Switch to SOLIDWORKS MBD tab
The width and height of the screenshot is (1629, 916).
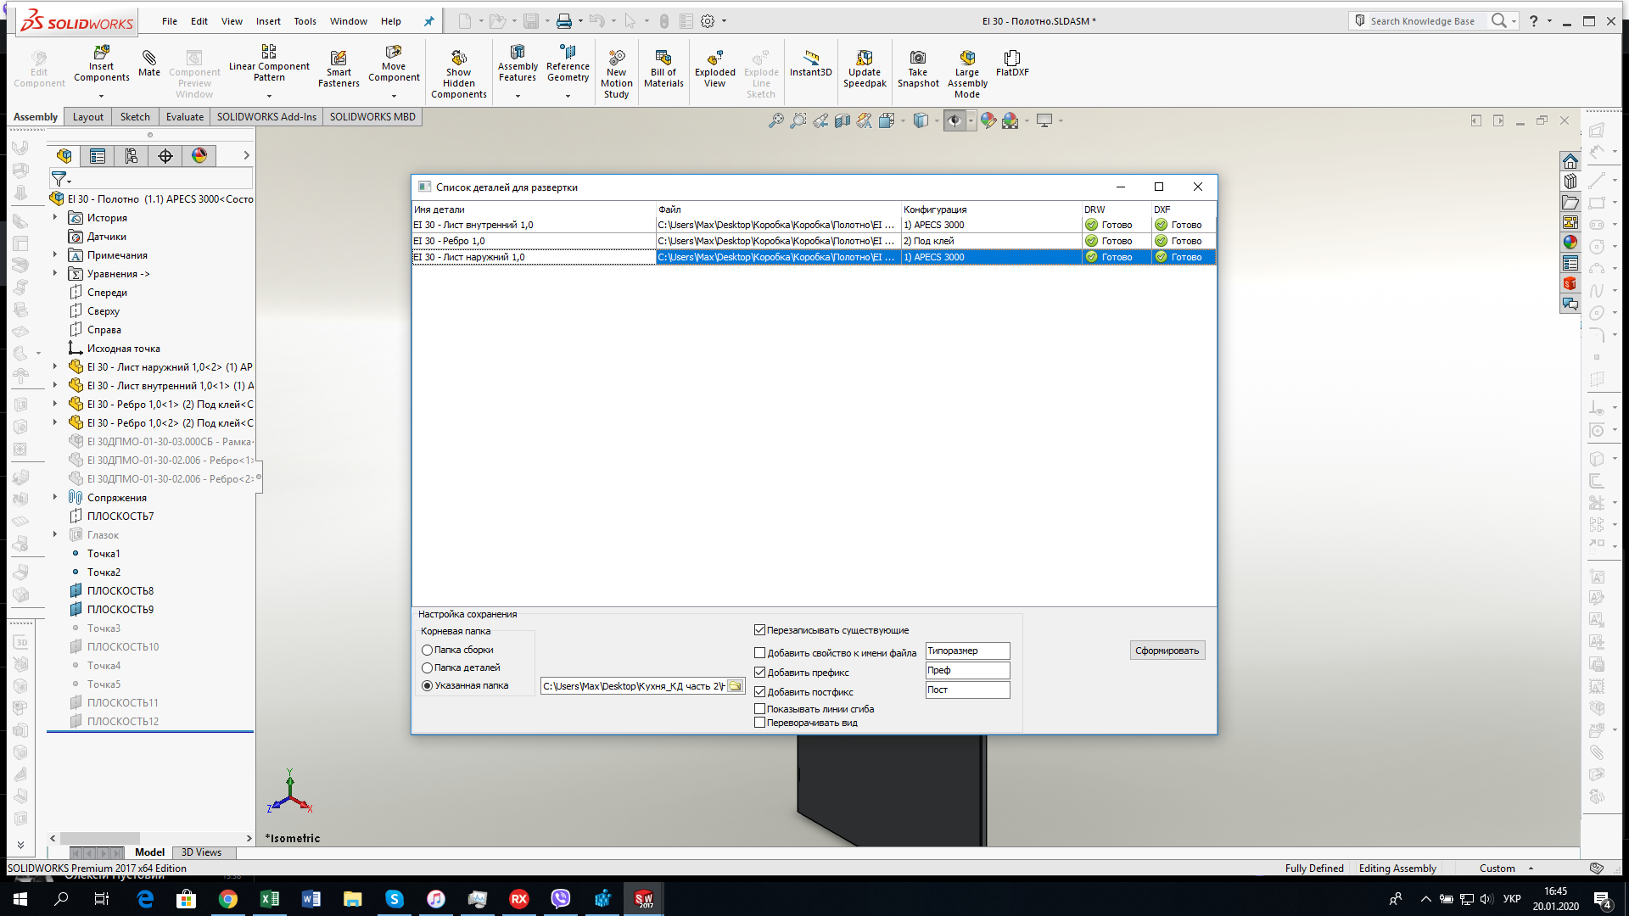tap(372, 117)
